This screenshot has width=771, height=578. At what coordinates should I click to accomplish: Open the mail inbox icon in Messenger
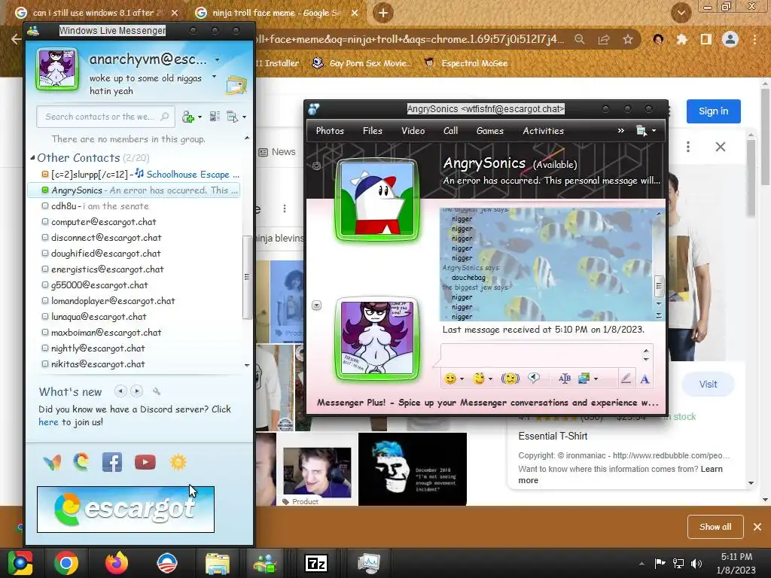tap(236, 86)
